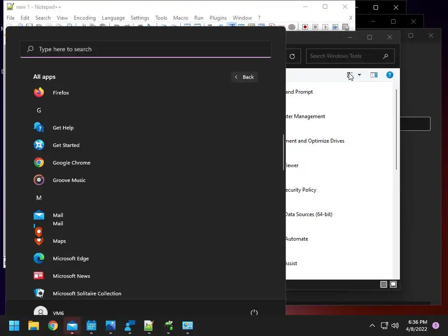This screenshot has width=448, height=336.
Task: Open Notepad++ Plugins menu
Action: 218,17
